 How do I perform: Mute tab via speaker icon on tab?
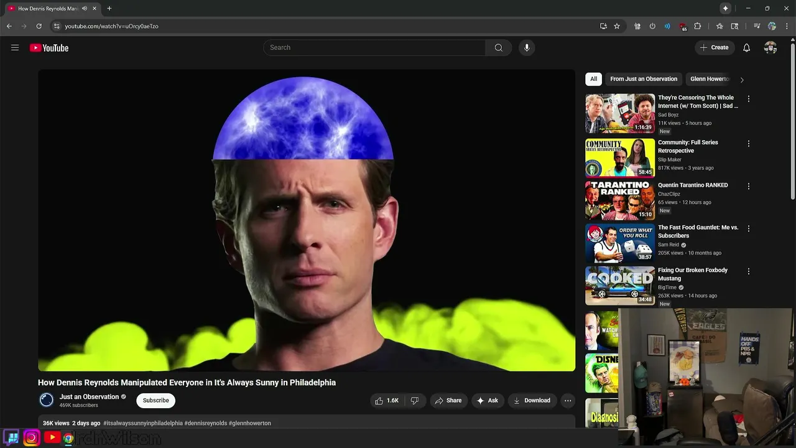click(x=85, y=9)
